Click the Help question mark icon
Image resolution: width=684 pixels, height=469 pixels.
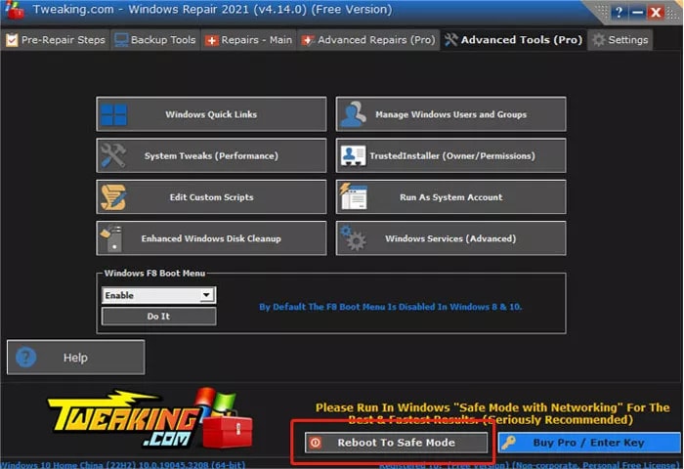point(25,358)
